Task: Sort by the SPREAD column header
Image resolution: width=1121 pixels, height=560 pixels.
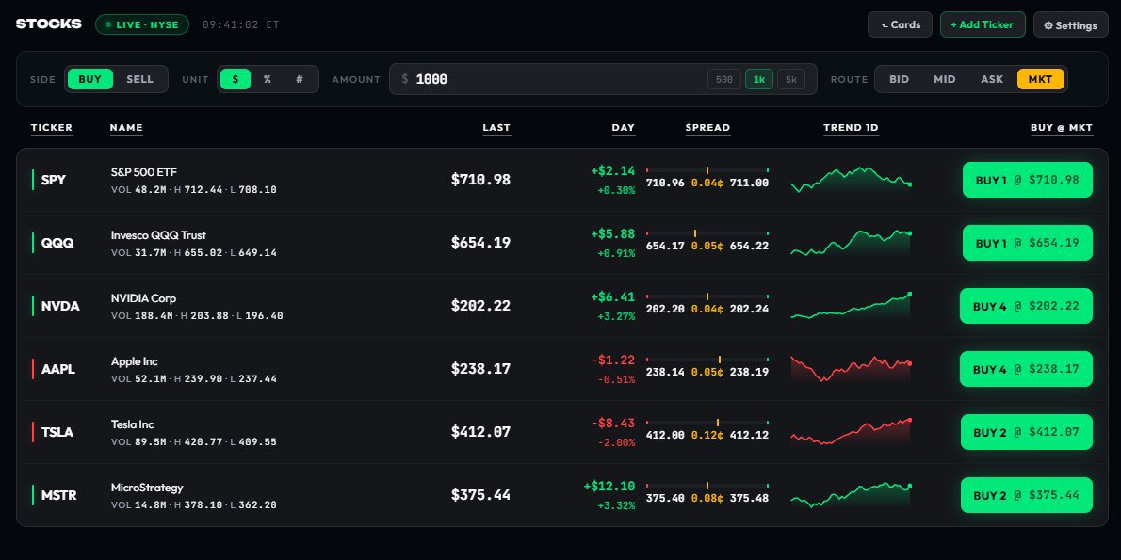Action: coord(707,128)
